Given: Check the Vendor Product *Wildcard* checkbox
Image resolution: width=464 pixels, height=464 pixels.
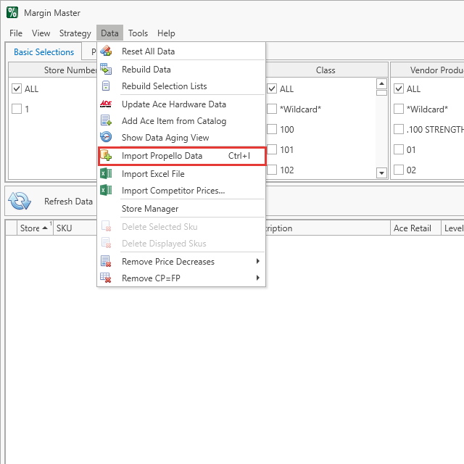Looking at the screenshot, I should [x=399, y=109].
